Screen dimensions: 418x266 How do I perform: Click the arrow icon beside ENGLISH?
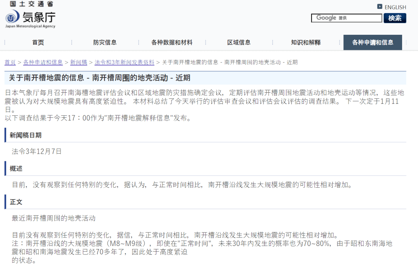[380, 7]
